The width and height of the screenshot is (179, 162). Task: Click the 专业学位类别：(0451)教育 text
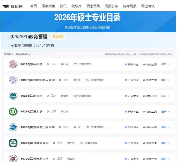32,45
